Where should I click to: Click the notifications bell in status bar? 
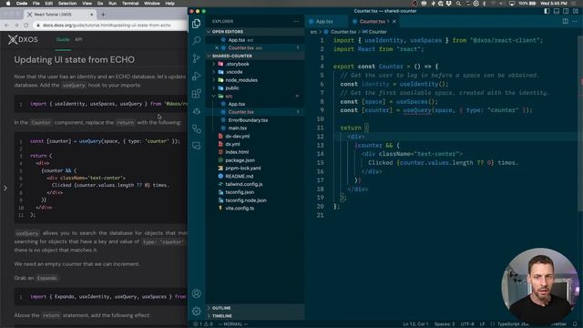point(575,324)
